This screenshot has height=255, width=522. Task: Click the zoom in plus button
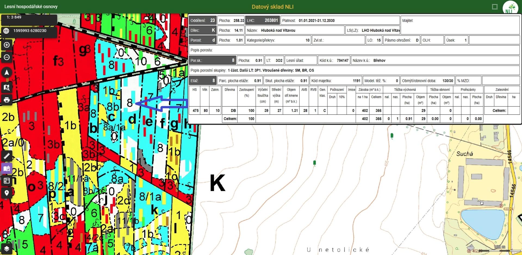[7, 45]
